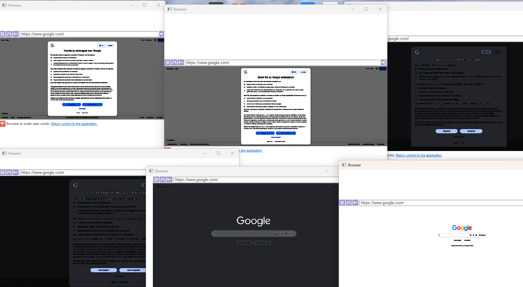The width and height of the screenshot is (523, 287).
Task: Focus the URL field in the top-left Browser window
Action: [x=89, y=34]
